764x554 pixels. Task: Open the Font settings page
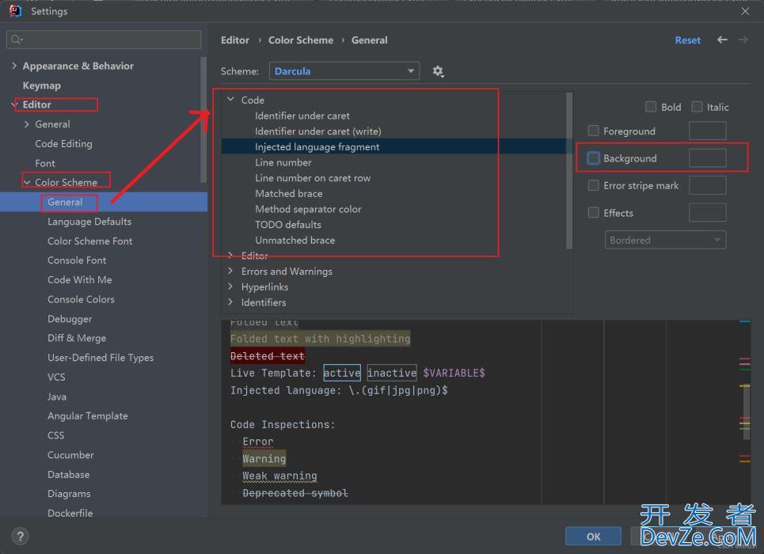45,163
